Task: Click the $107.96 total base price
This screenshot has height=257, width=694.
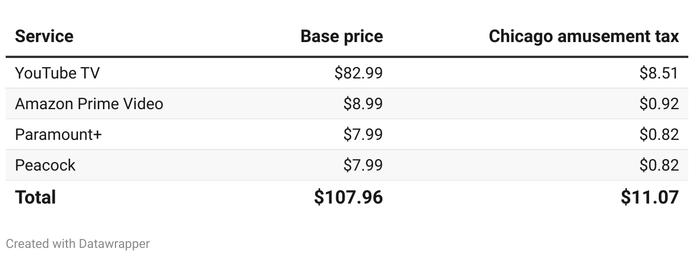Action: click(348, 197)
